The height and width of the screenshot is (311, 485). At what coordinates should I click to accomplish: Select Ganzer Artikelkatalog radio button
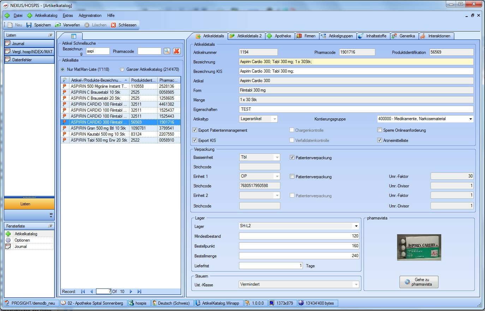pos(122,69)
